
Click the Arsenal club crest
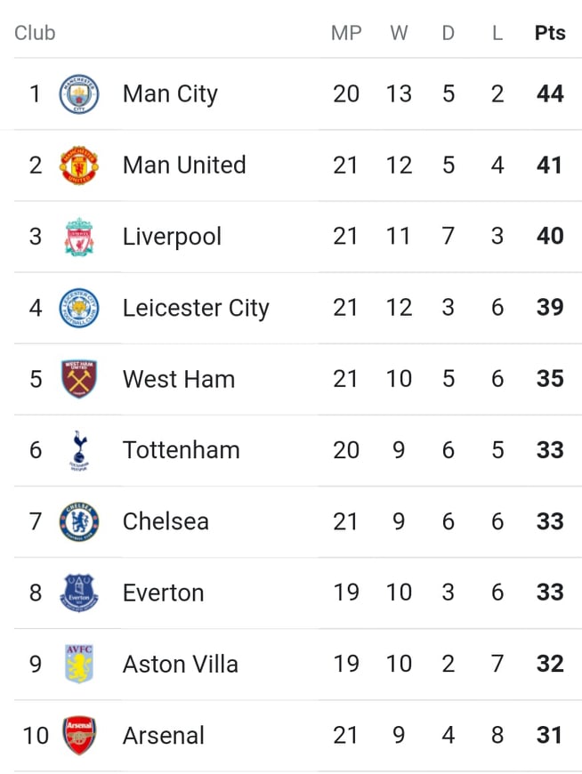[x=79, y=736]
